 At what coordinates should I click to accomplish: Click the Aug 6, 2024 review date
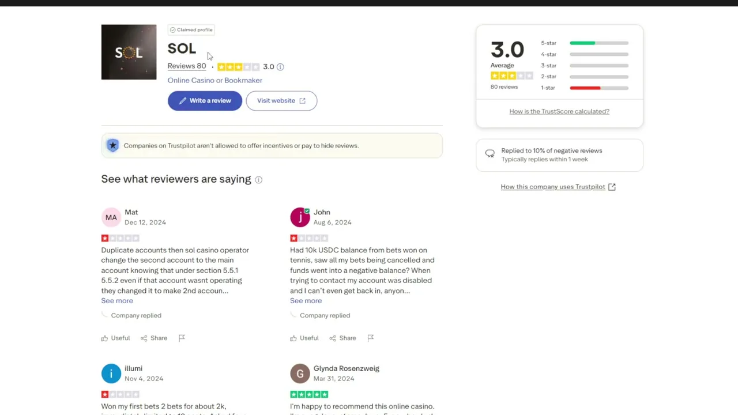click(333, 222)
